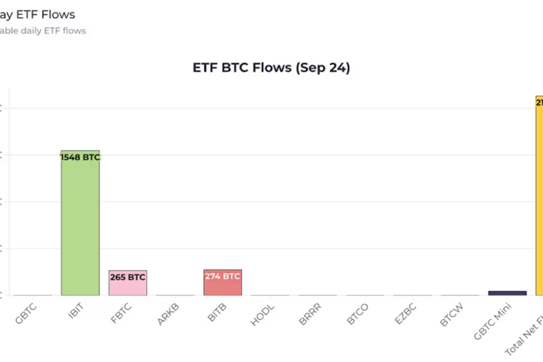The image size is (543, 362).
Task: Click the GBTC Mini axis label
Action: point(492,322)
